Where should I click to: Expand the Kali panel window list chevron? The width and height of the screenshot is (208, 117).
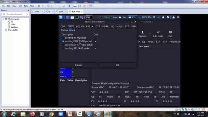[139, 17]
